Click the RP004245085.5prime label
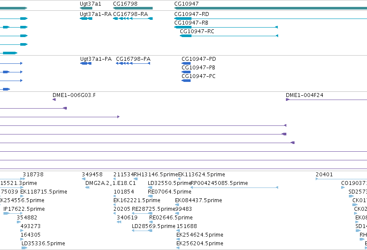This screenshot has width=367, height=250. pyautogui.click(x=220, y=183)
